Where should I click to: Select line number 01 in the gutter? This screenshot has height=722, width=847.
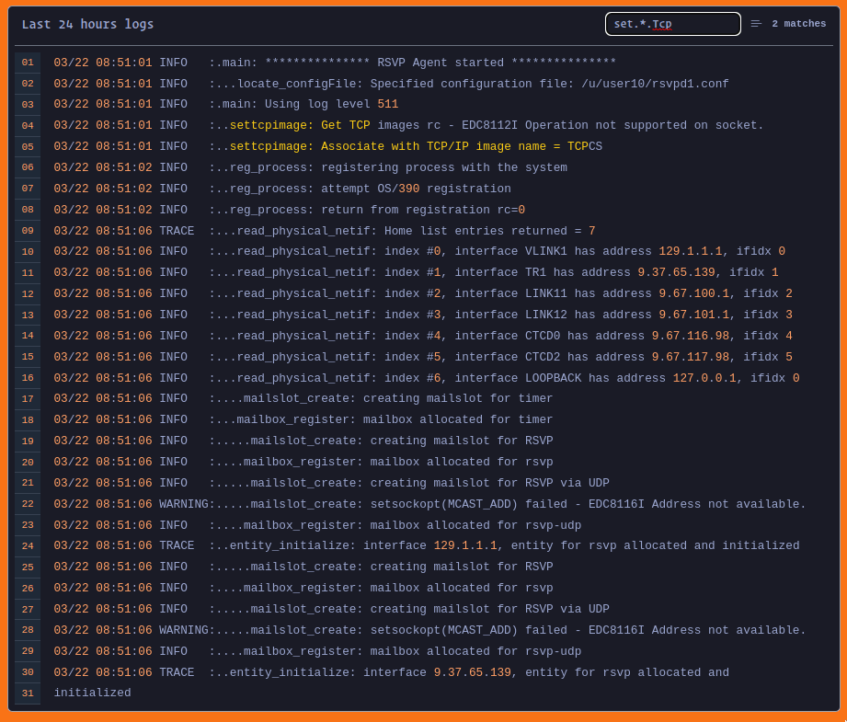(x=28, y=63)
